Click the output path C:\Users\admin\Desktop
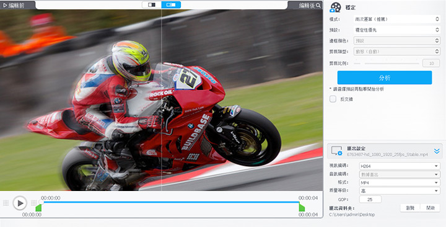 (x=352, y=215)
